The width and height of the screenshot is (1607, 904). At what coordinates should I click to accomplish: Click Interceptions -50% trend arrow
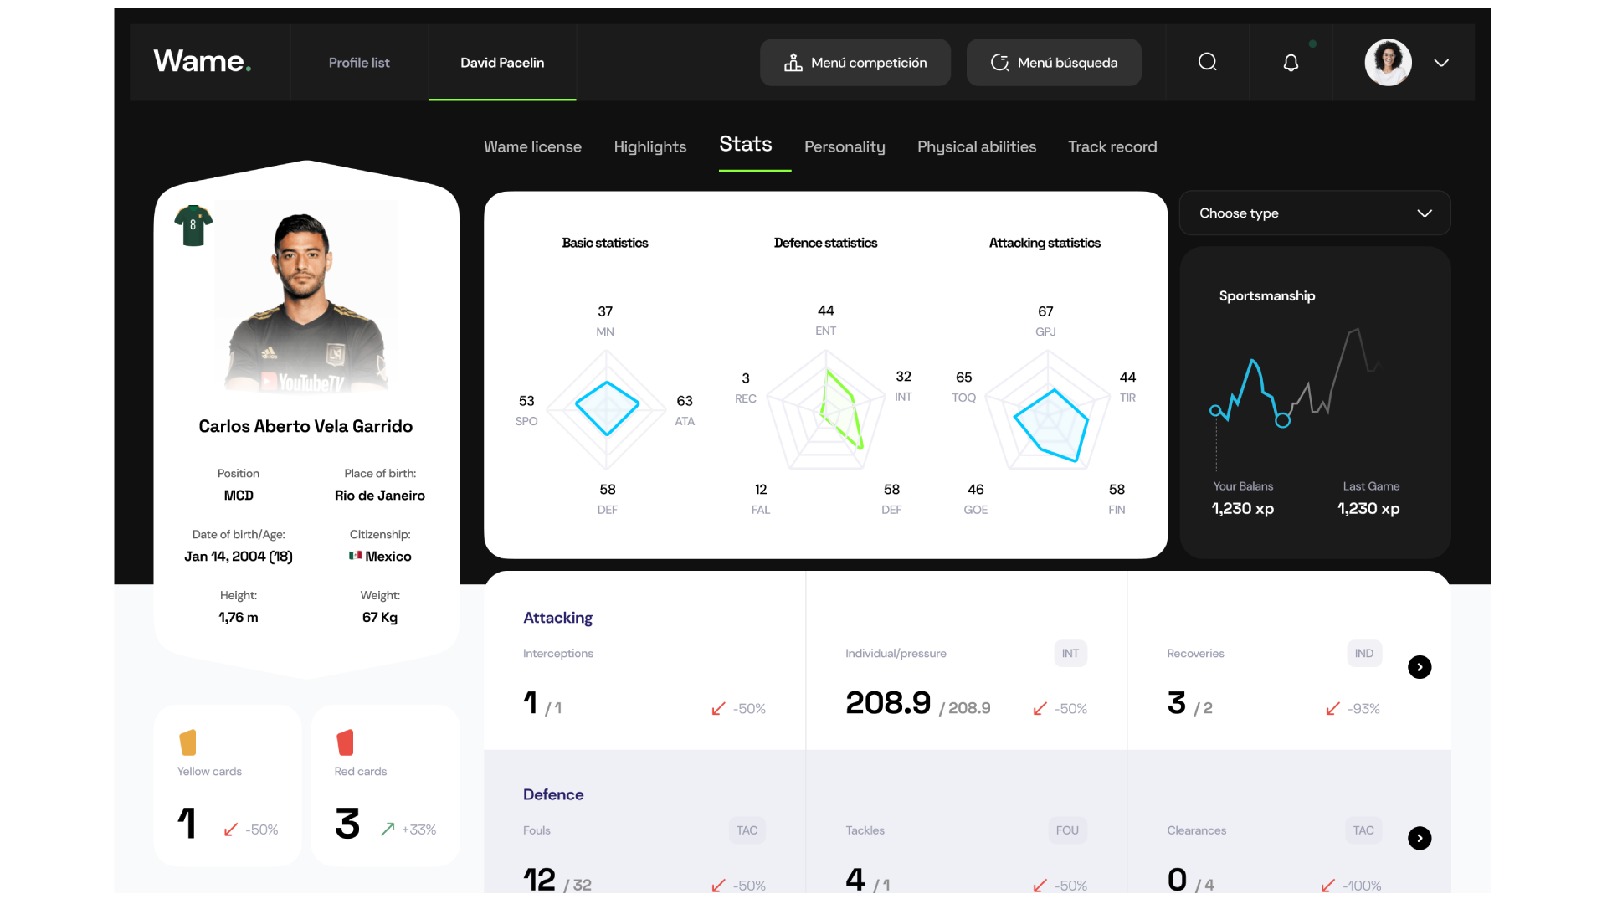point(718,709)
